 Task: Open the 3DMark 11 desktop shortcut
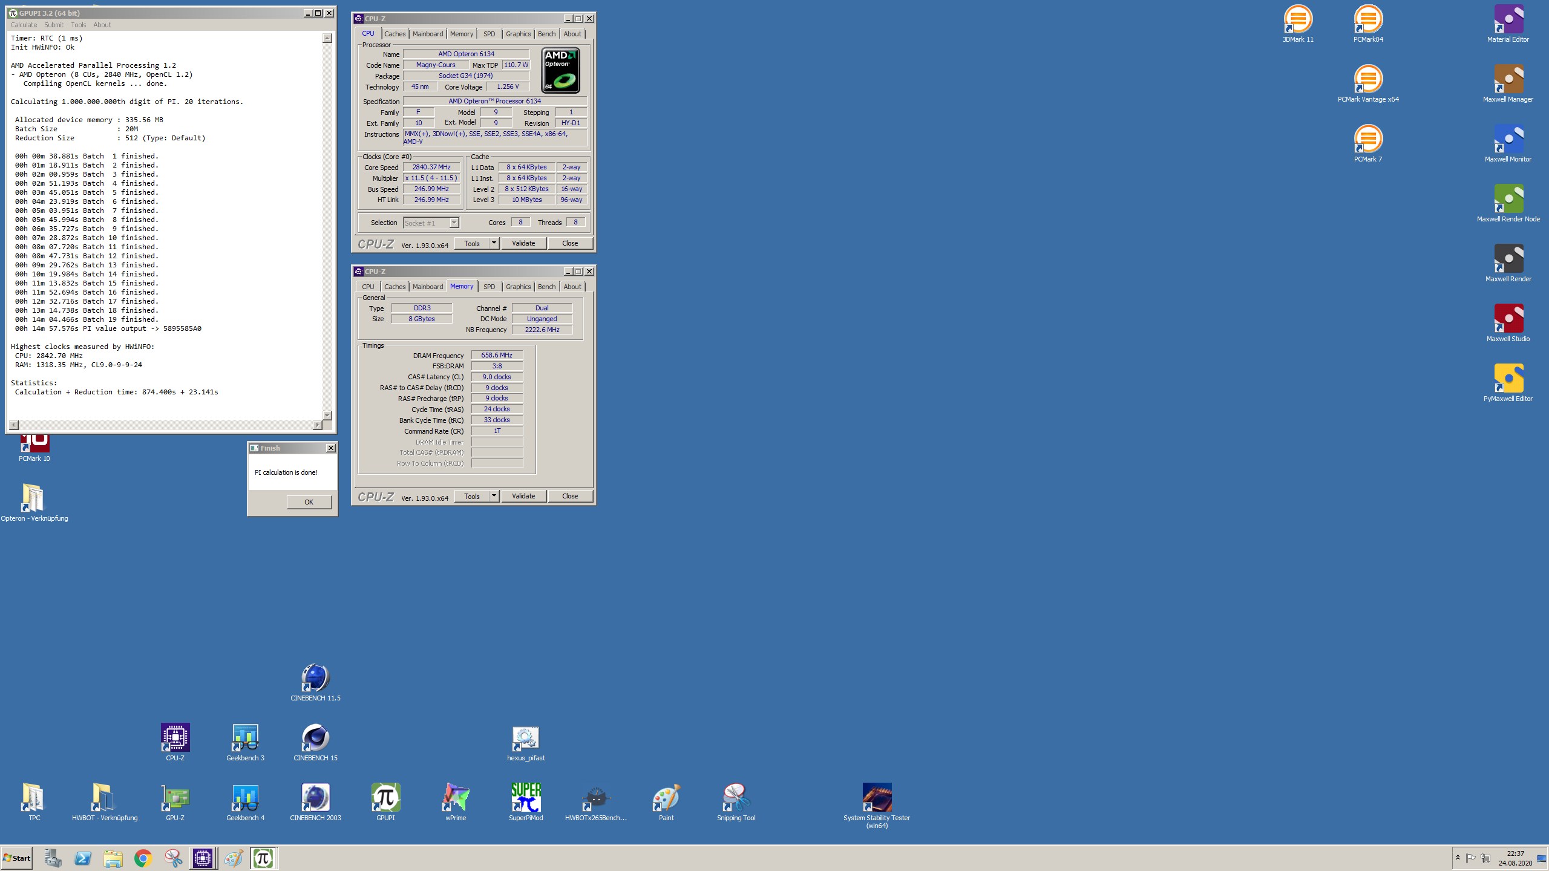(x=1298, y=24)
